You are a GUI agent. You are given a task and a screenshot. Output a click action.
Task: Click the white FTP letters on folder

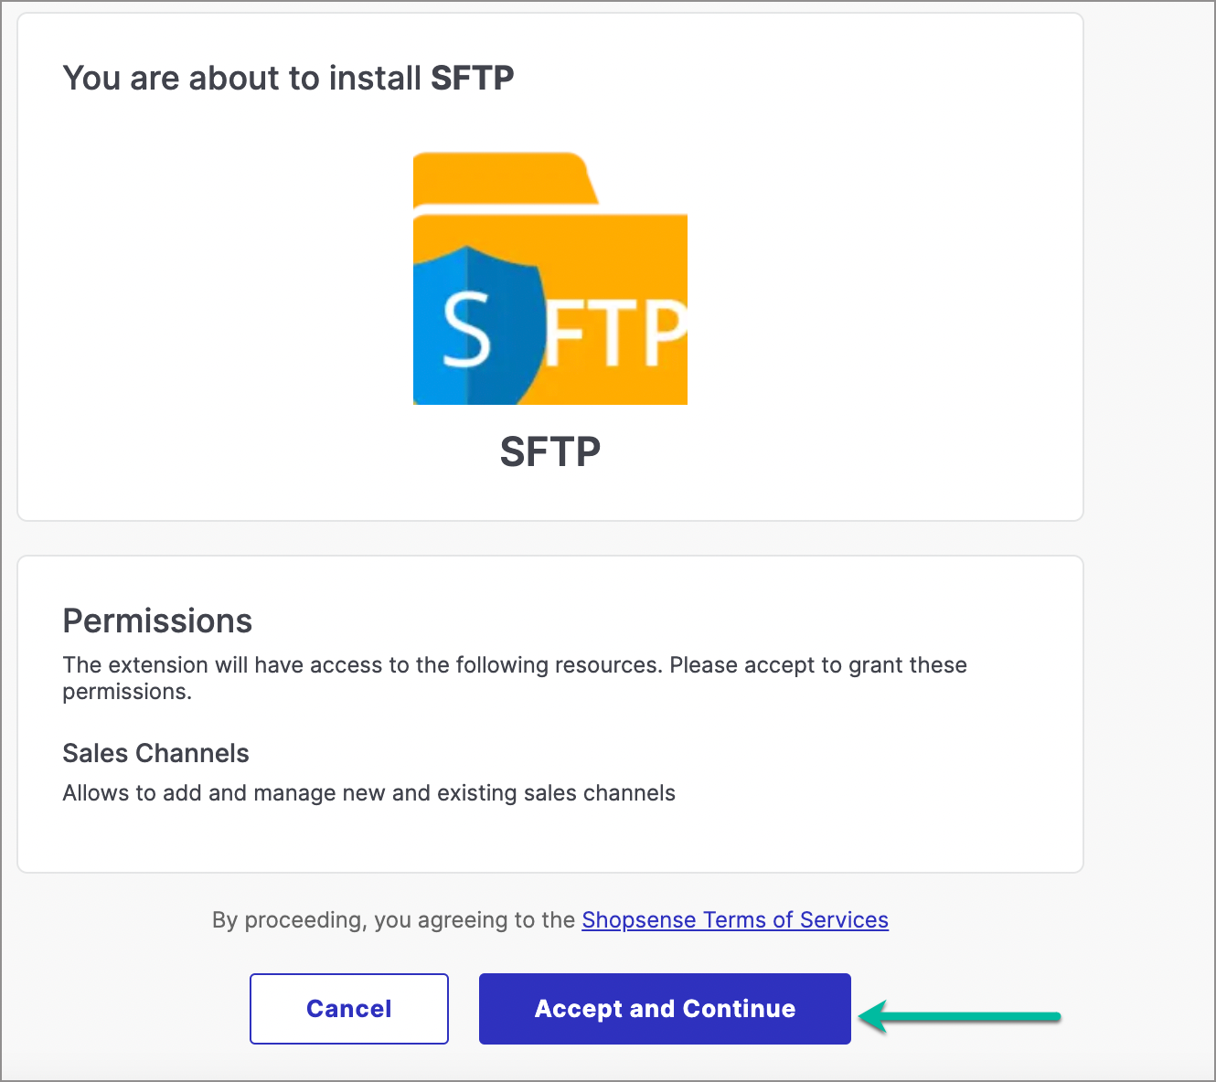(x=615, y=333)
